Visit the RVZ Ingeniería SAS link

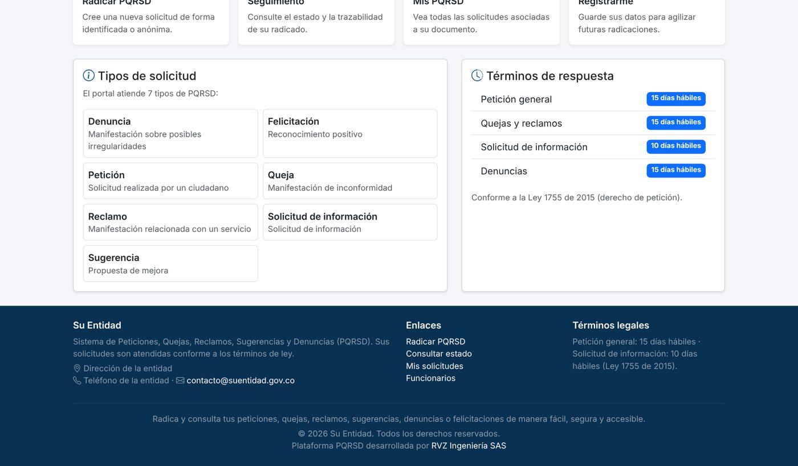click(x=469, y=446)
